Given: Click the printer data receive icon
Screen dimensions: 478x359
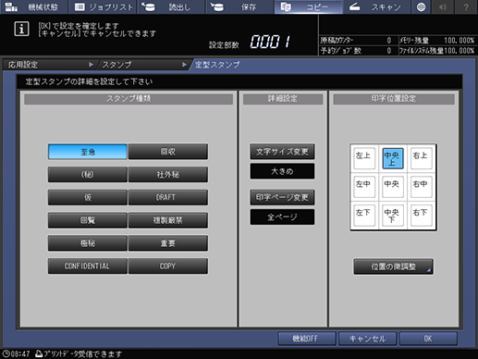Looking at the screenshot, I should 39,353.
